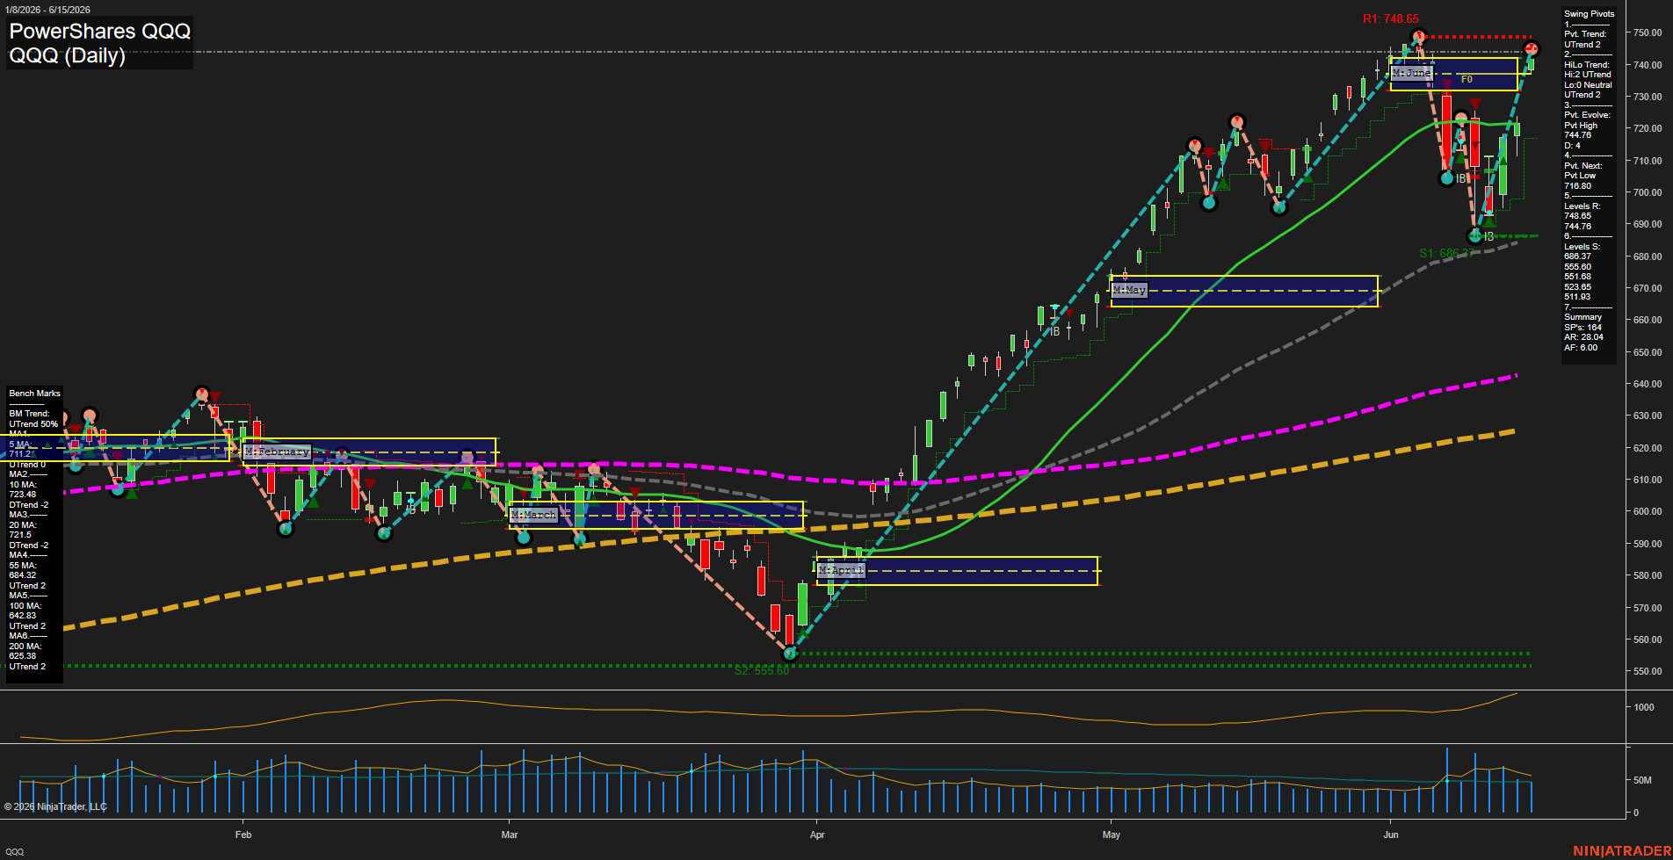The width and height of the screenshot is (1673, 860).
Task: Click the "Levels R:" heading
Action: point(1582,206)
